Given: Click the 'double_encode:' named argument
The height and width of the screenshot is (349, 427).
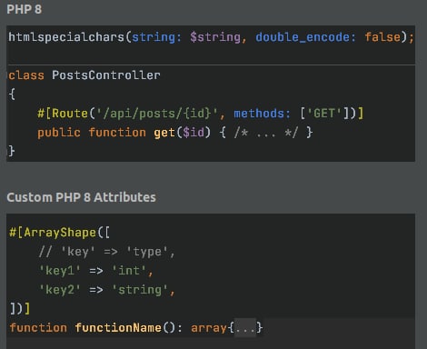Looking at the screenshot, I should pos(305,37).
